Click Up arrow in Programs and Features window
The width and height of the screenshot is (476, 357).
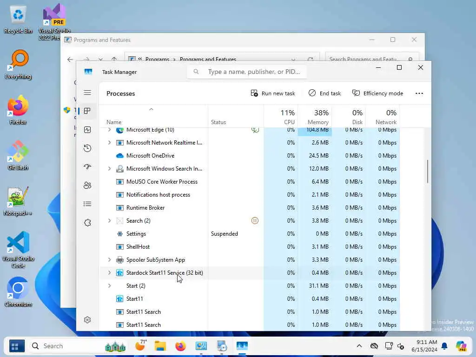point(114,59)
